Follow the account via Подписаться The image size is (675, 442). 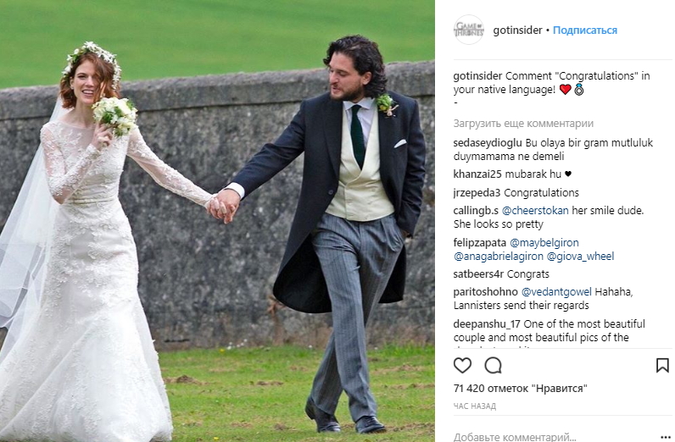click(584, 30)
